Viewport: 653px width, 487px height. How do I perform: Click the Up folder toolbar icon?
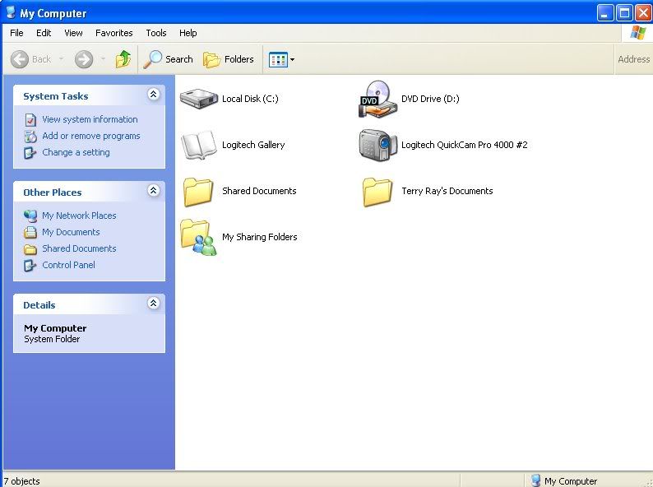tap(123, 59)
